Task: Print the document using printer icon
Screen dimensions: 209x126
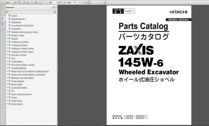Action: tap(36, 2)
